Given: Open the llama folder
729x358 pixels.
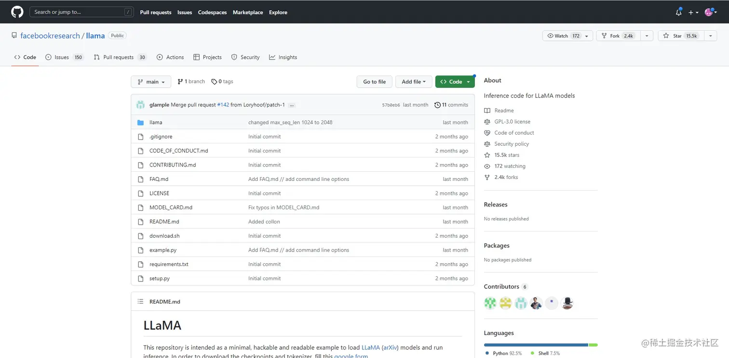Looking at the screenshot, I should tap(156, 122).
